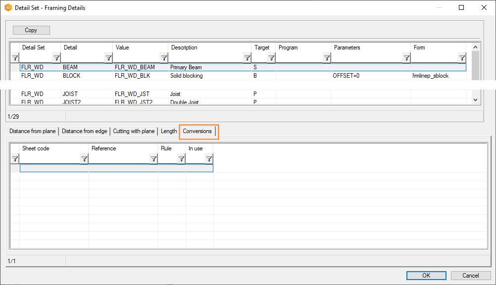Select the Length tab

coord(169,131)
